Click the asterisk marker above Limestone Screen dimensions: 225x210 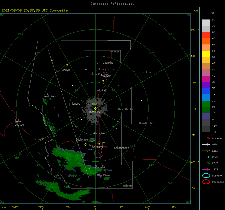[47, 94]
